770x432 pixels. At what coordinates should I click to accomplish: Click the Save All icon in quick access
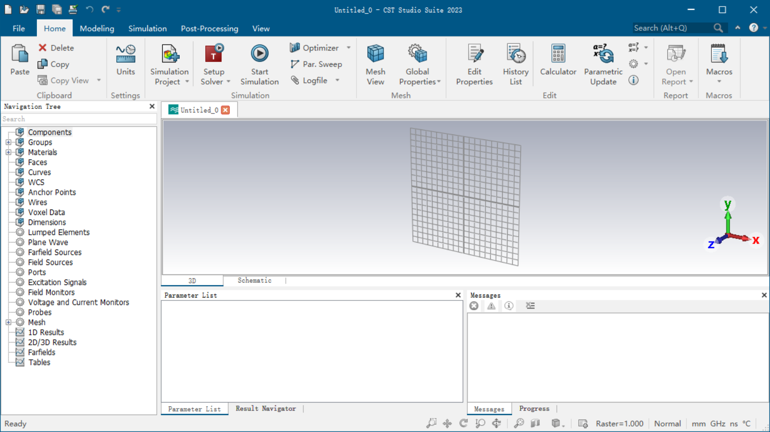(57, 9)
